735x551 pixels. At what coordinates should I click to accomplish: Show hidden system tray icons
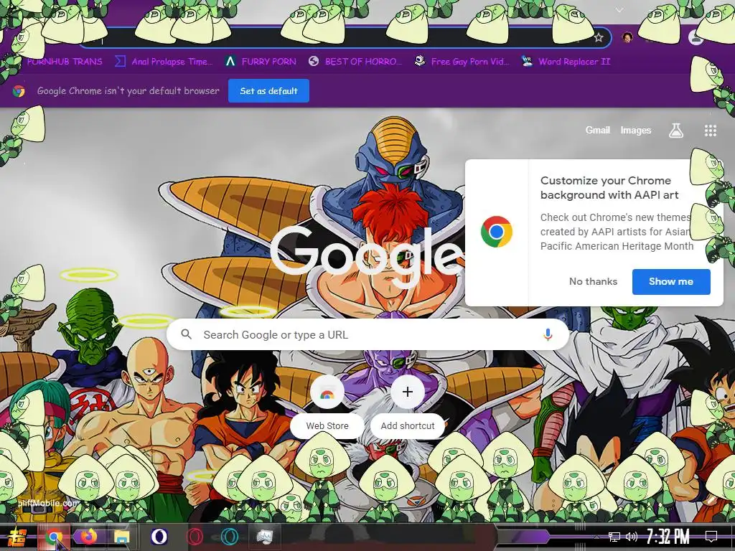point(596,537)
